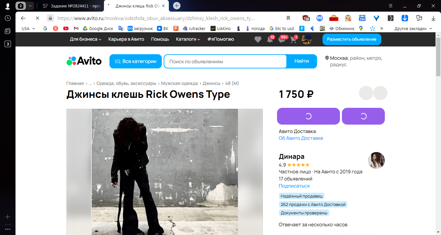Image resolution: width=441 pixels, height=235 pixels.
Task: Focus the Поиск по объявлениям field
Action: tap(225, 61)
